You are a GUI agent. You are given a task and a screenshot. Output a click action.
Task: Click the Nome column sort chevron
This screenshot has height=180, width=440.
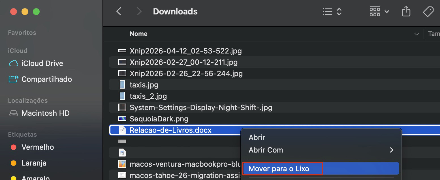416,34
